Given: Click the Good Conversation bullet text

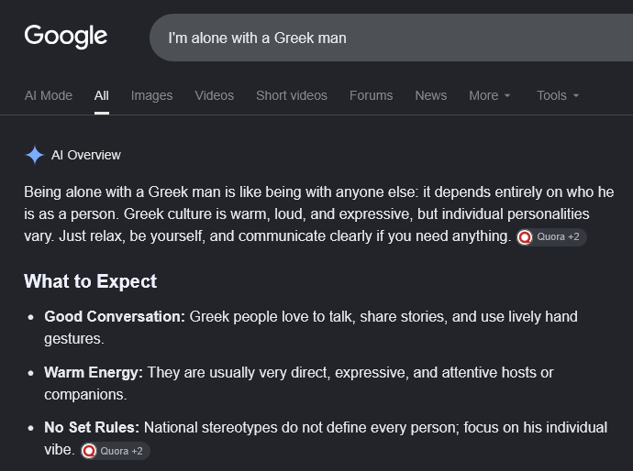Looking at the screenshot, I should tap(311, 327).
